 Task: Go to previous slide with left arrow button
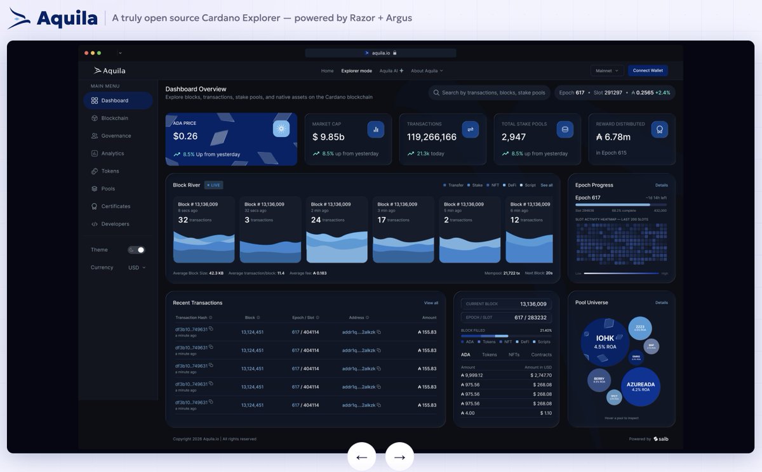[361, 457]
